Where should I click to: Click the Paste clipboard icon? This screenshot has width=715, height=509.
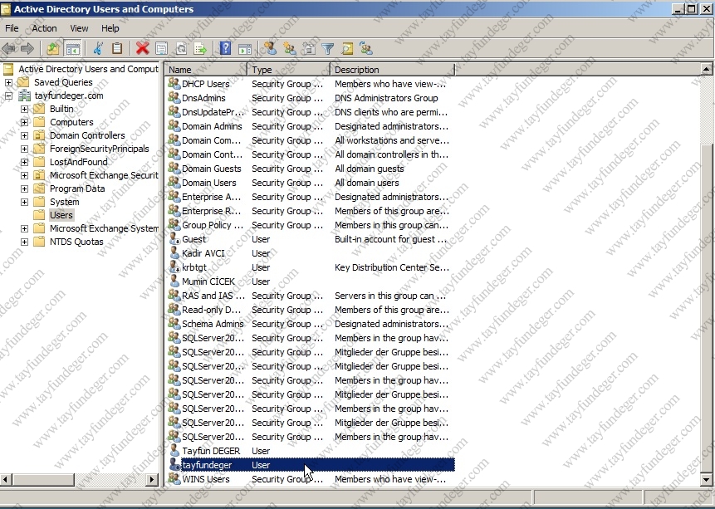click(117, 48)
